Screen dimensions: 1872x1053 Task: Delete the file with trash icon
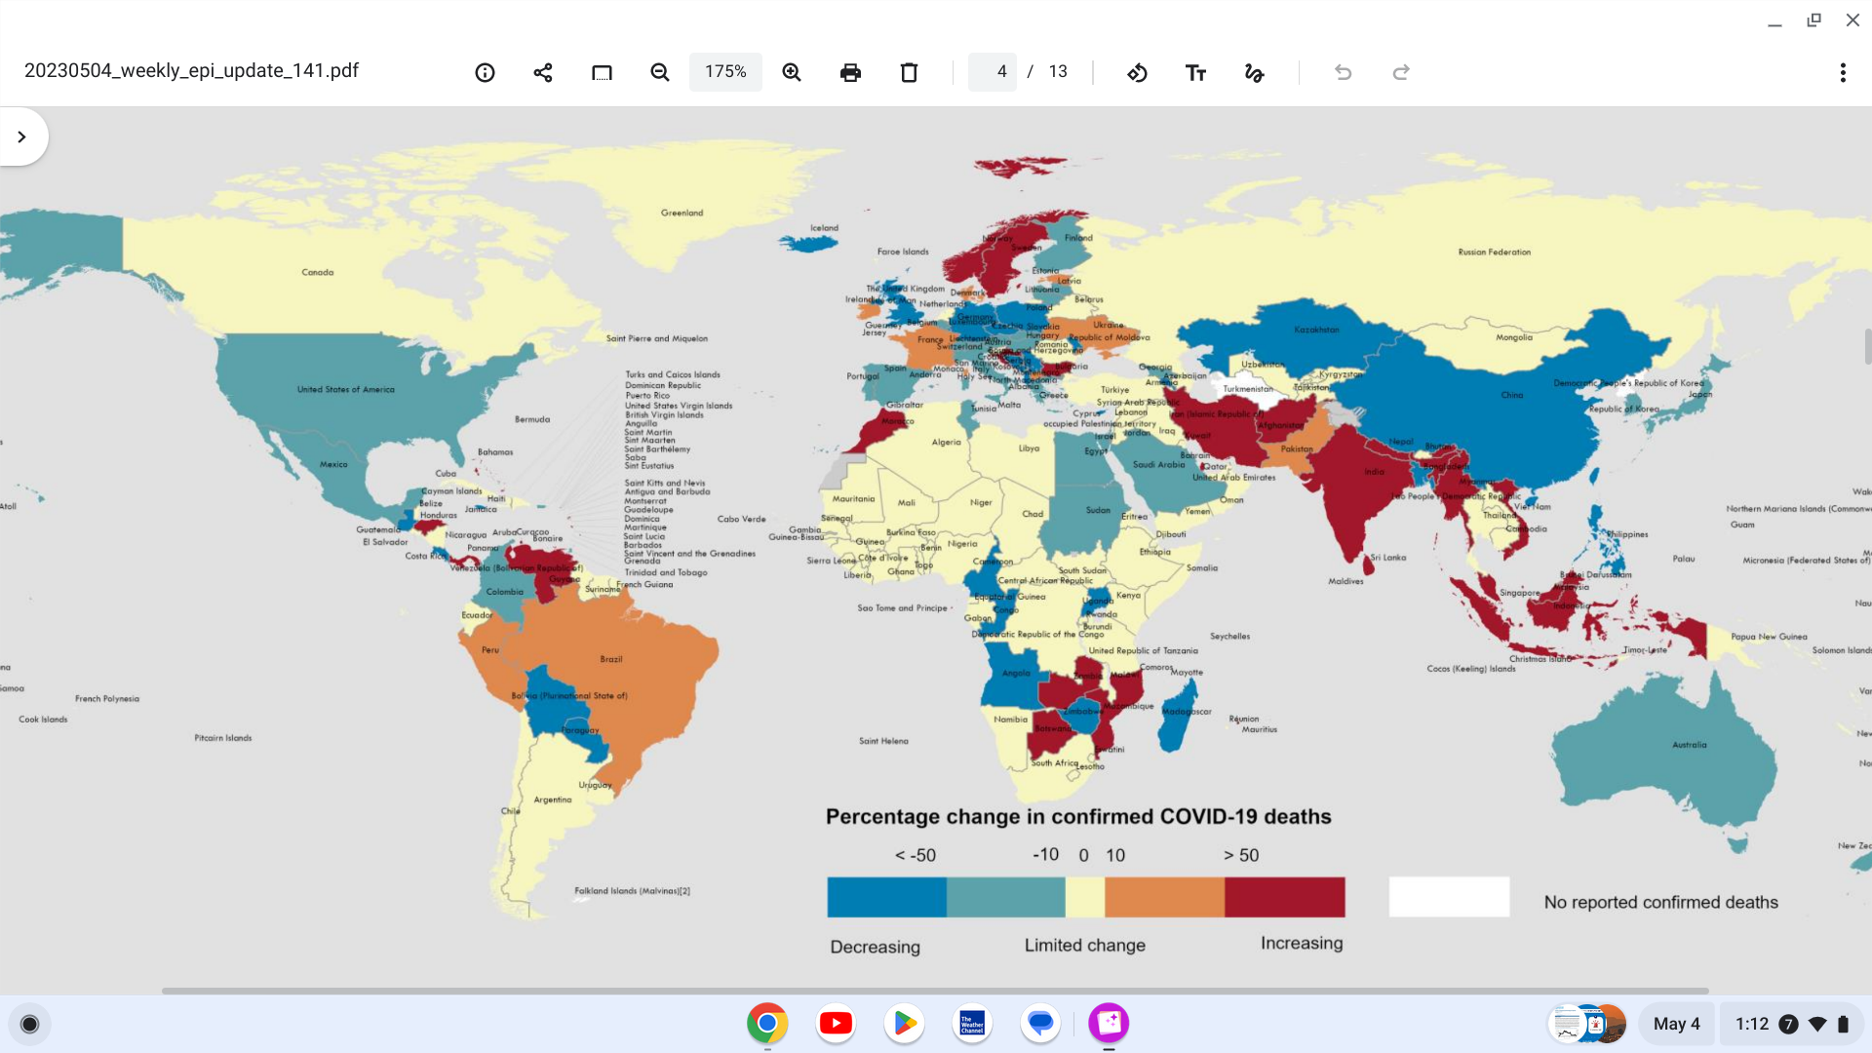[x=909, y=72]
